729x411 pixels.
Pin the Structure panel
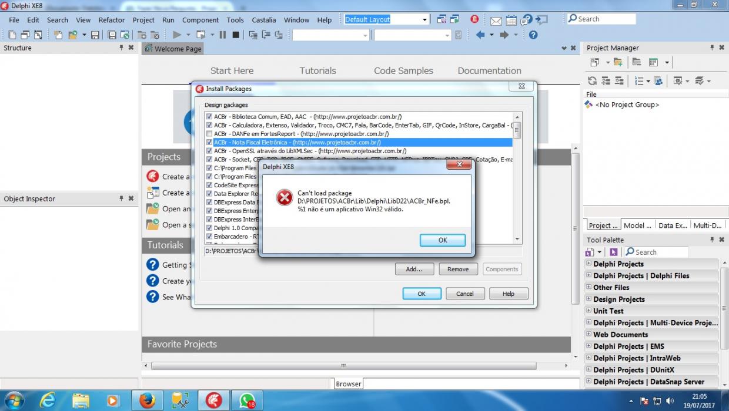click(x=122, y=48)
